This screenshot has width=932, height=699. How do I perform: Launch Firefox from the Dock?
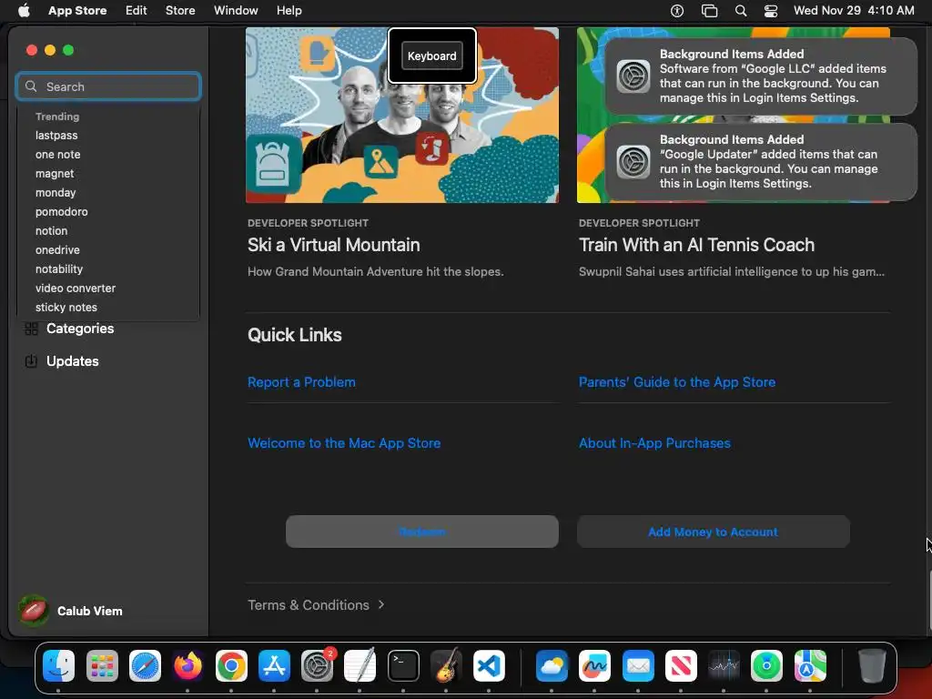pos(187,665)
